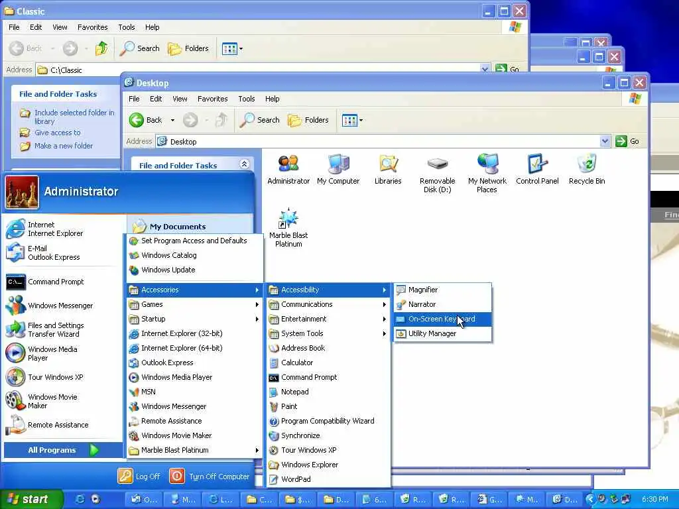The image size is (679, 509).
Task: Collapse File and Folder Tasks panel in Desktop window
Action: 244,164
